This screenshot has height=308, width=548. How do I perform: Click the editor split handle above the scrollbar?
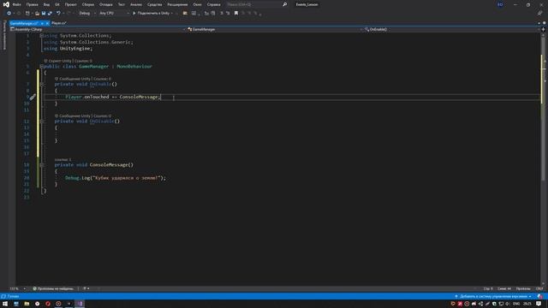coord(543,29)
